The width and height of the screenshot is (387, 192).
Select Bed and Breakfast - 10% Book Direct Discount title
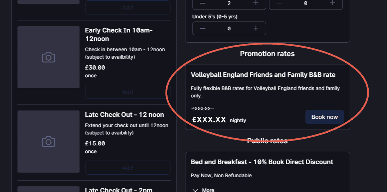coord(262,162)
